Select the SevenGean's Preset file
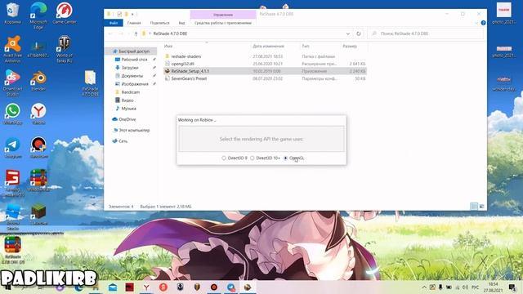 pos(189,78)
